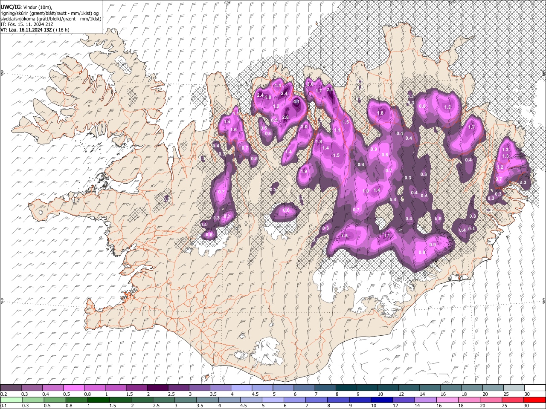This screenshot has height=409, width=546.
Task: Click the 4.1 snowfall value on the map
Action: click(x=297, y=102)
